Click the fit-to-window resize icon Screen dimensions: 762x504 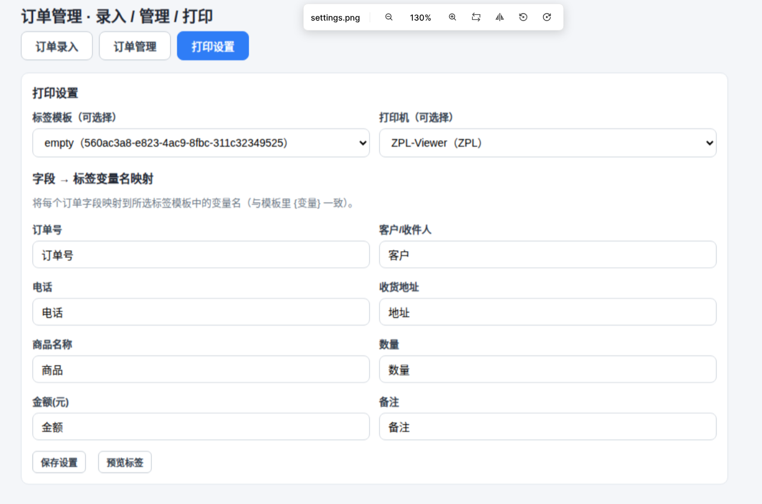click(x=476, y=18)
